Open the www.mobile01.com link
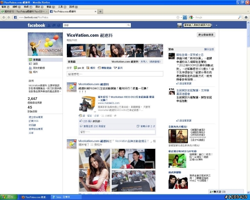The height and width of the screenshot is (200, 250). pyautogui.click(x=109, y=103)
